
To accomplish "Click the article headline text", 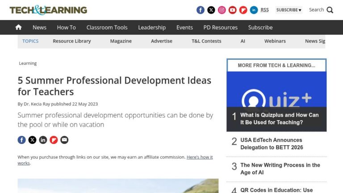I will [114, 86].
